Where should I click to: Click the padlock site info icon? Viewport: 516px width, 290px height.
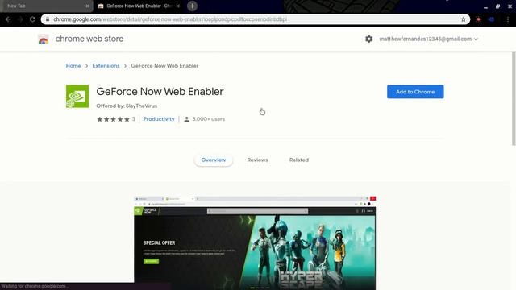(x=48, y=19)
